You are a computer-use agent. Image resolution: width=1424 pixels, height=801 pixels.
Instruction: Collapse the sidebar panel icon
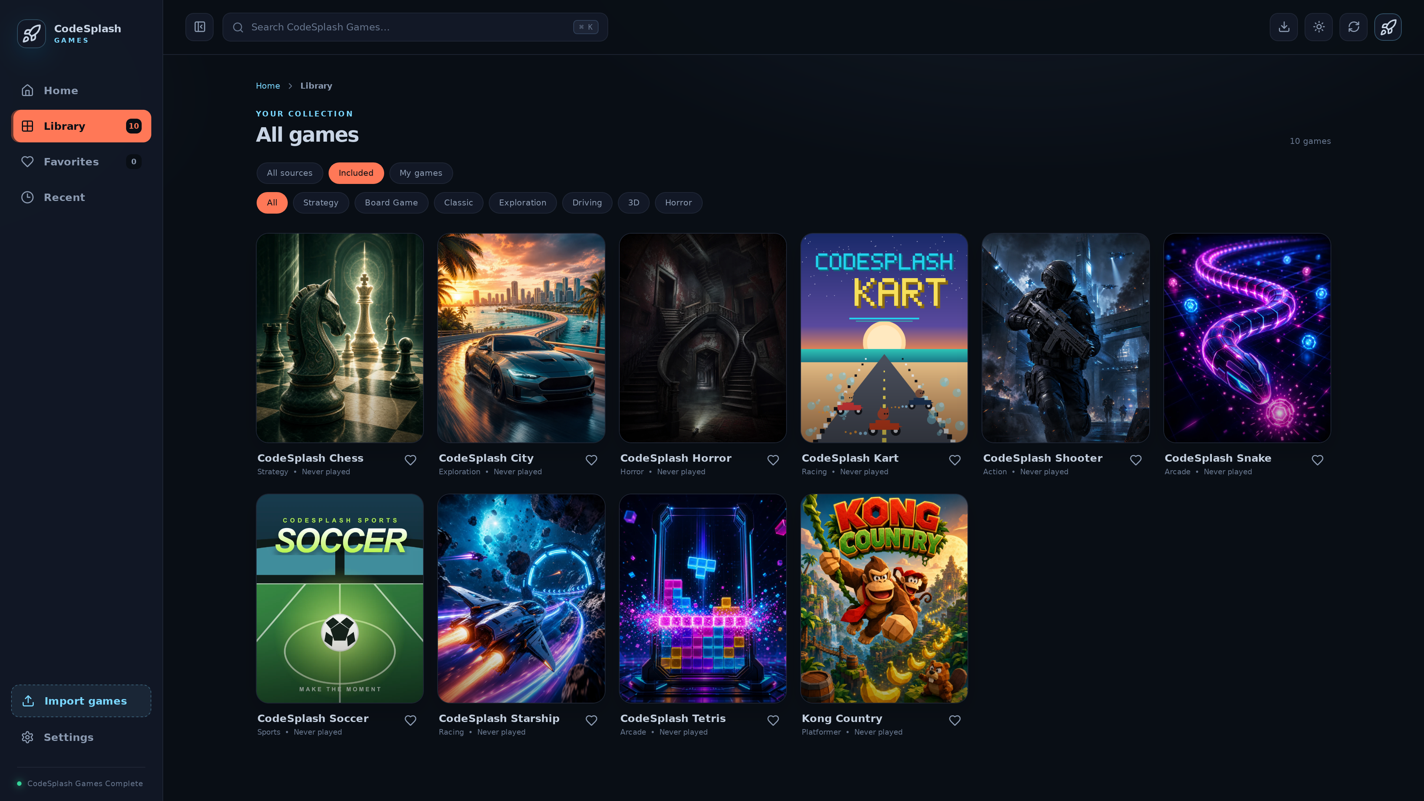200,27
